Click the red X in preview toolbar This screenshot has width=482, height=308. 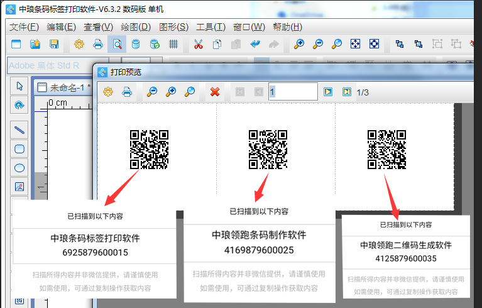tap(214, 92)
